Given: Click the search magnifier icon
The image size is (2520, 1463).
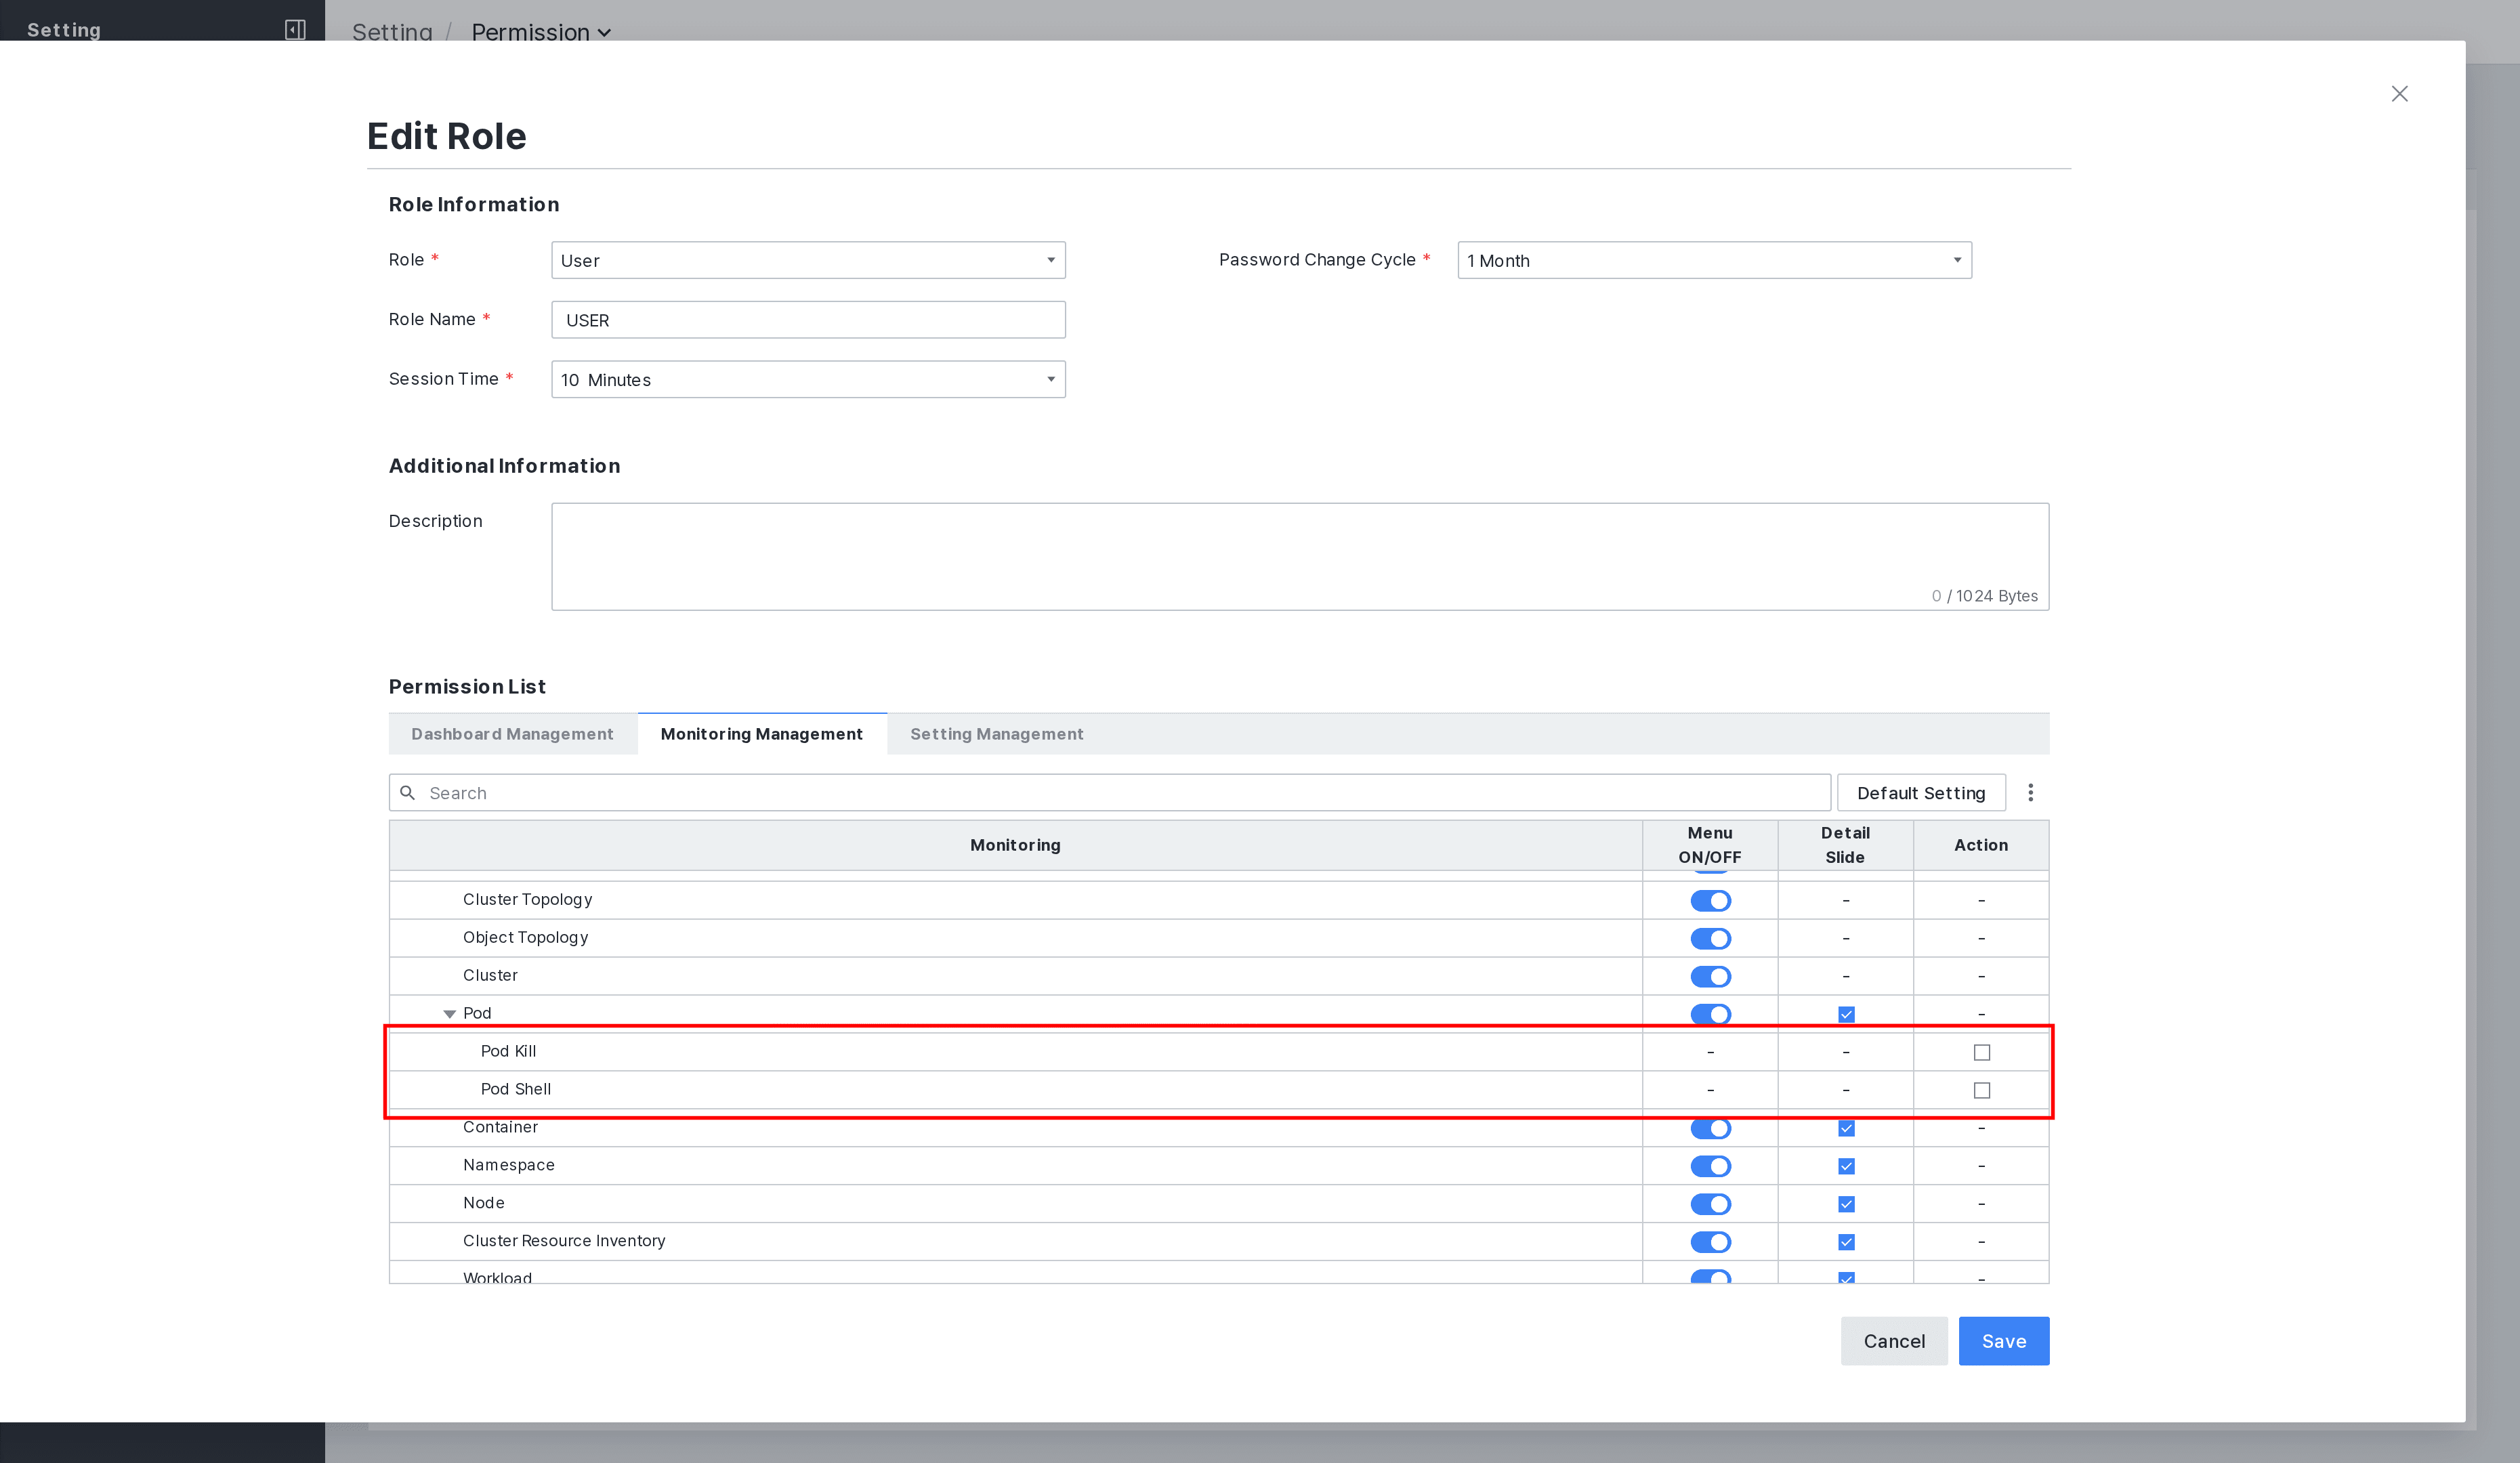Looking at the screenshot, I should coord(408,793).
